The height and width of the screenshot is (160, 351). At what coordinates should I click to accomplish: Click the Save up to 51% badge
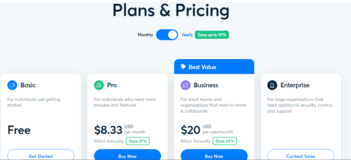[x=212, y=35]
